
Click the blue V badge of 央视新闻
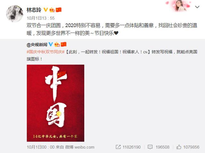pos(51,44)
